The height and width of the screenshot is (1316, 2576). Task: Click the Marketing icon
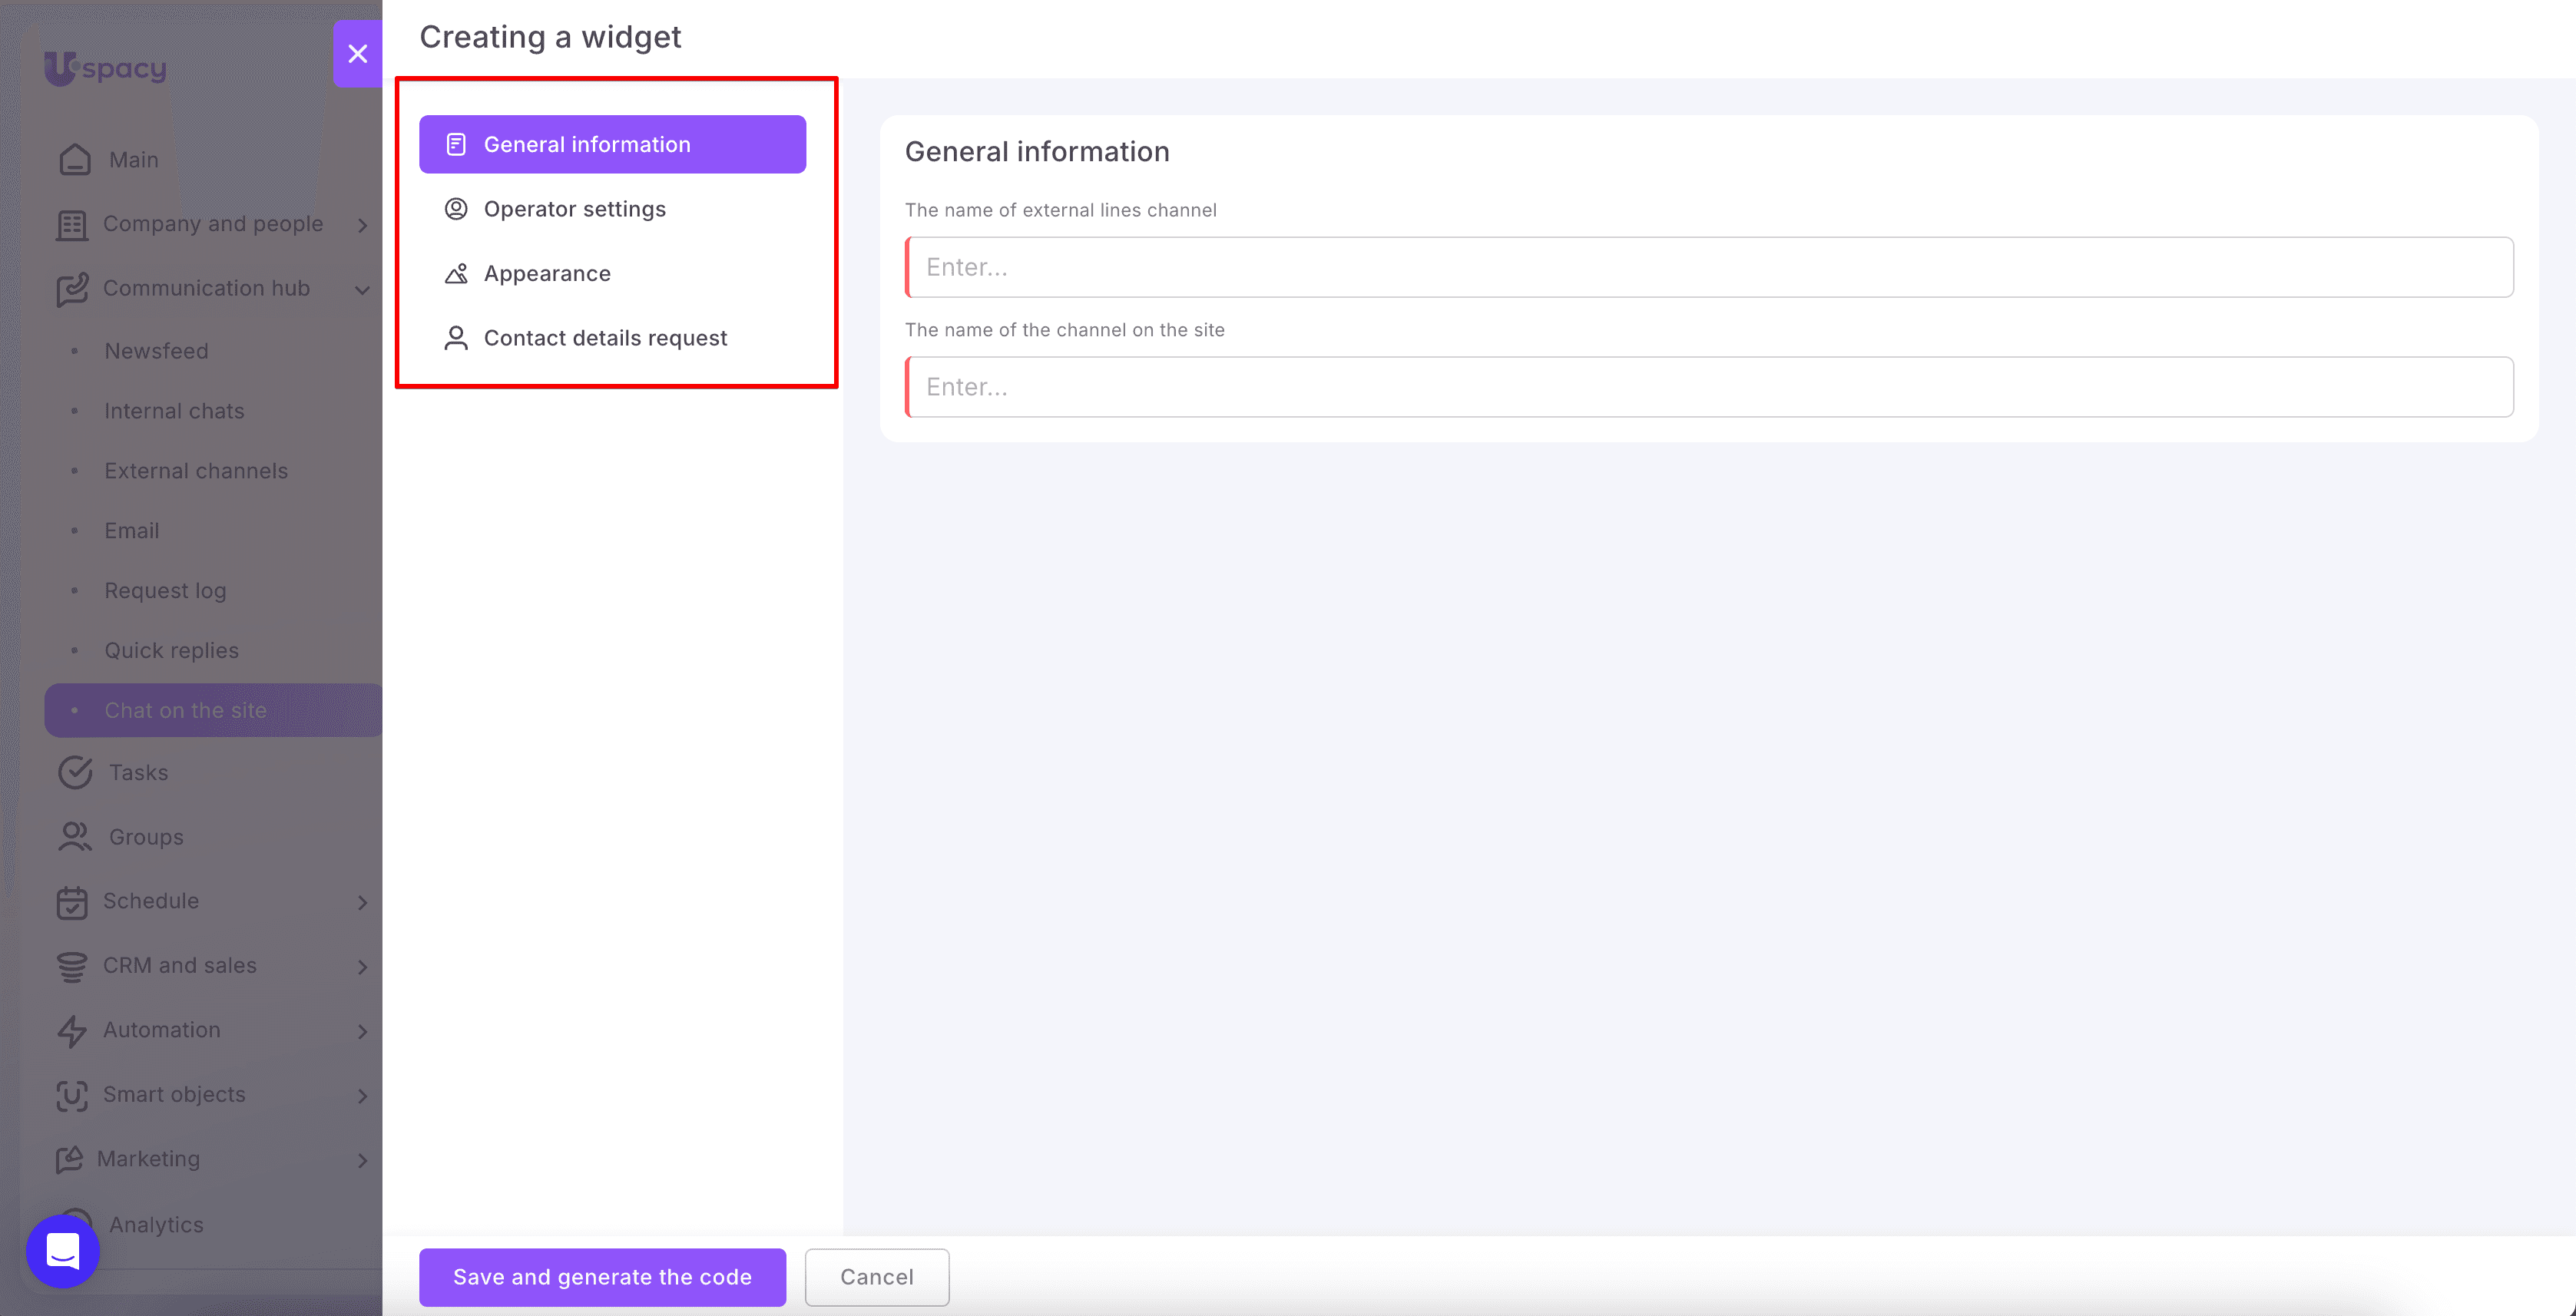[x=70, y=1159]
